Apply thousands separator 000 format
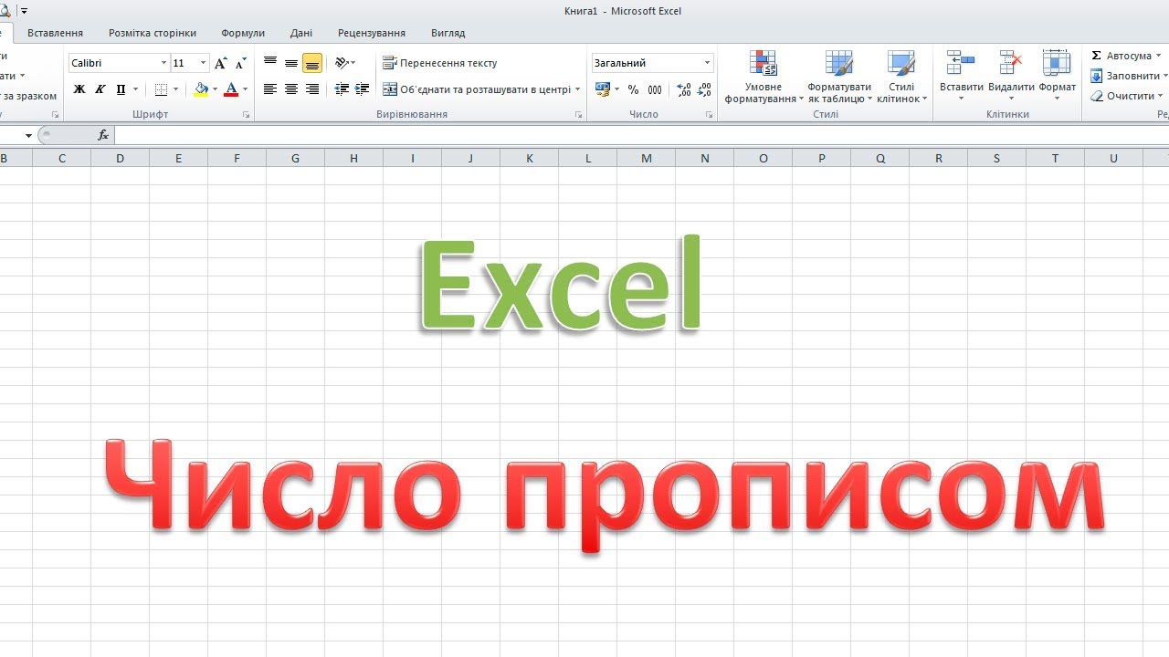Image resolution: width=1169 pixels, height=657 pixels. coord(655,89)
